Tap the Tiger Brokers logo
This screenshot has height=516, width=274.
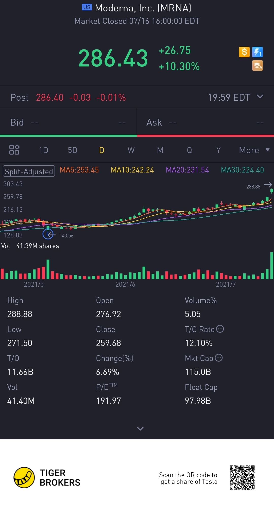click(47, 477)
